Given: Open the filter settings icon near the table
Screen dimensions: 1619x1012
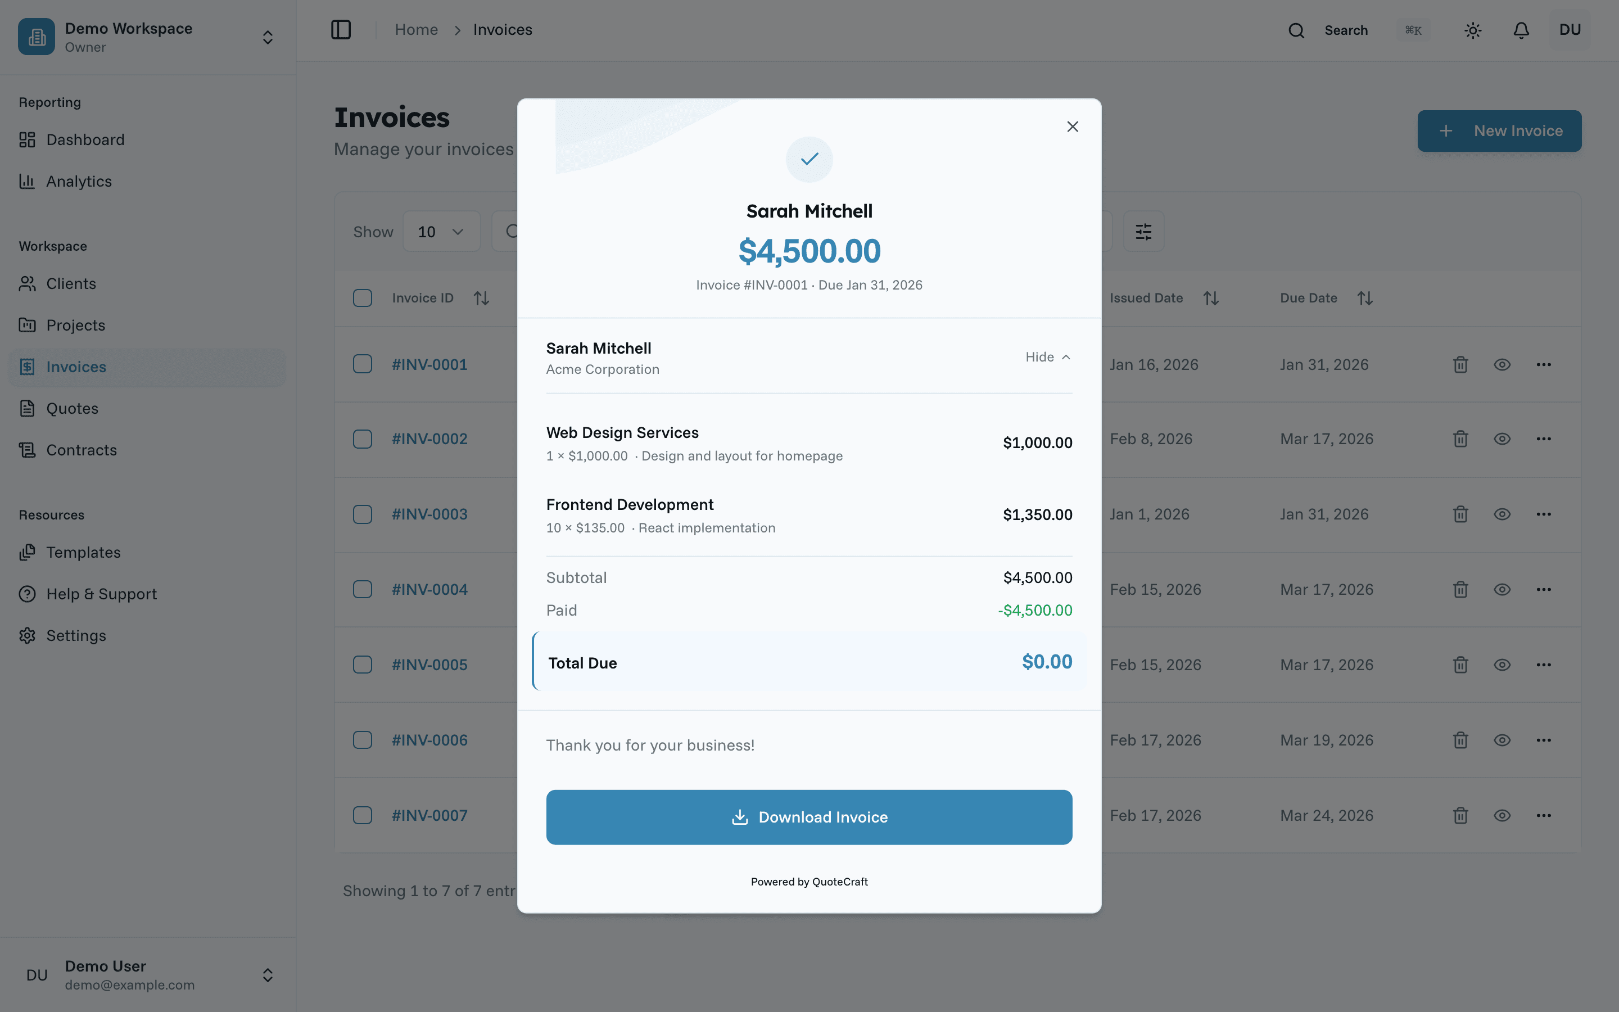Looking at the screenshot, I should tap(1143, 231).
